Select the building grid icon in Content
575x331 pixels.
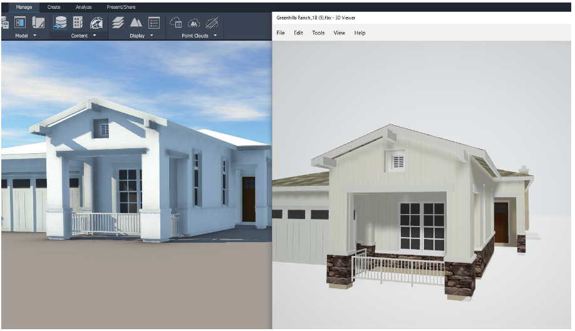point(78,23)
